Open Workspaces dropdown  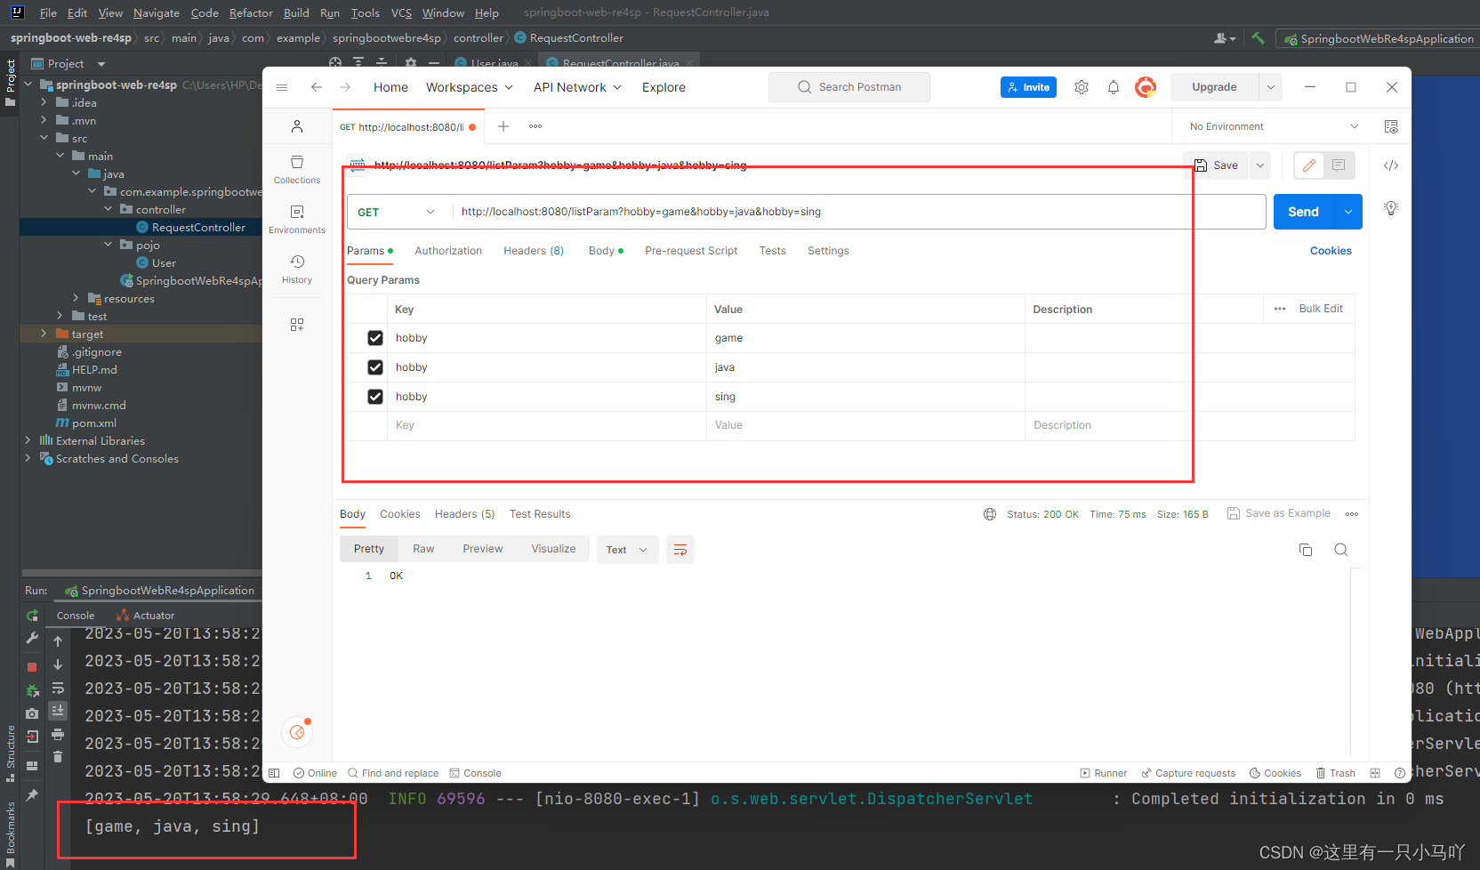pyautogui.click(x=470, y=87)
